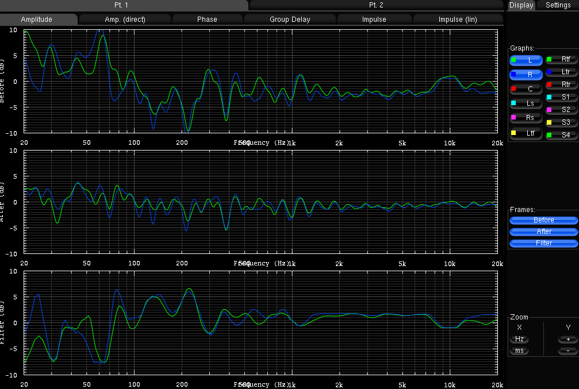Open the Phase tab
The height and width of the screenshot is (389, 579).
tap(207, 20)
